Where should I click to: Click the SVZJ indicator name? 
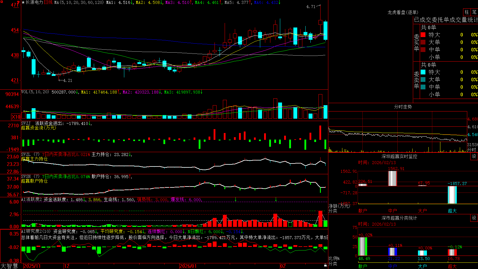point(26,123)
